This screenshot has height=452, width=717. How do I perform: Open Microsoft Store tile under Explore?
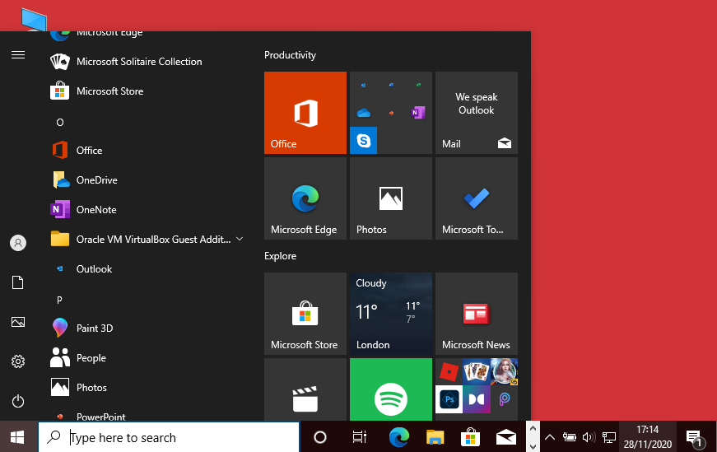(x=305, y=314)
